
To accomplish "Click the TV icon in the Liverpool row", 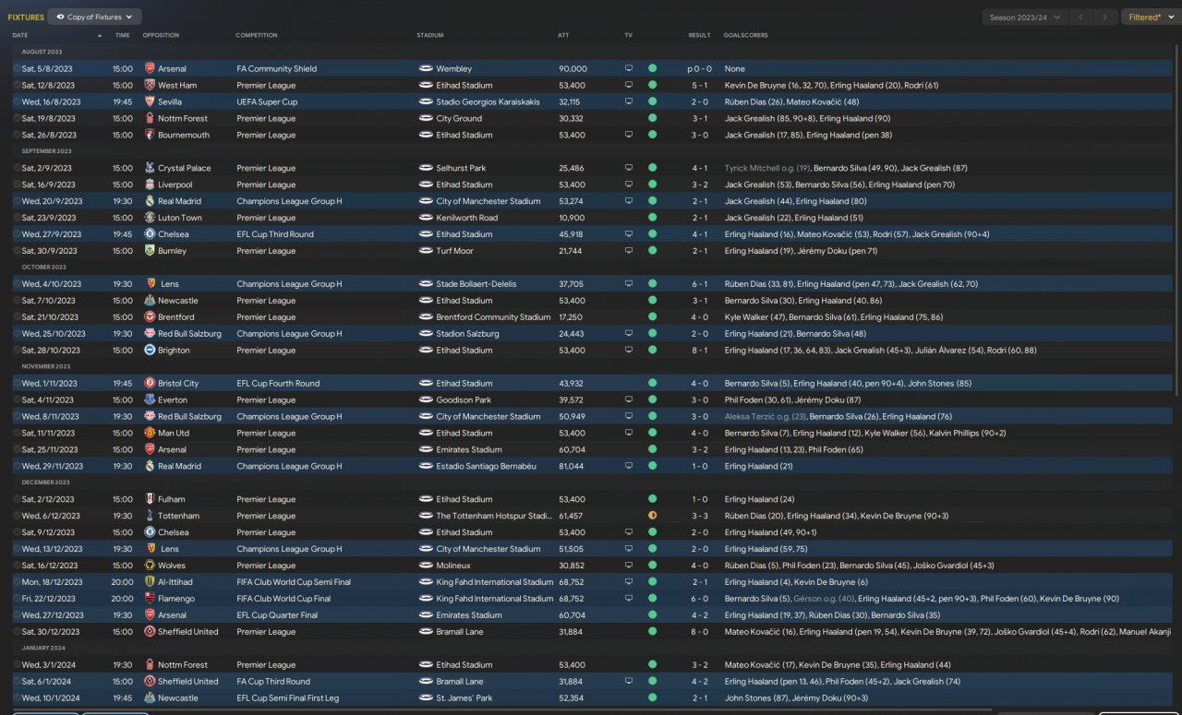I will tap(629, 185).
